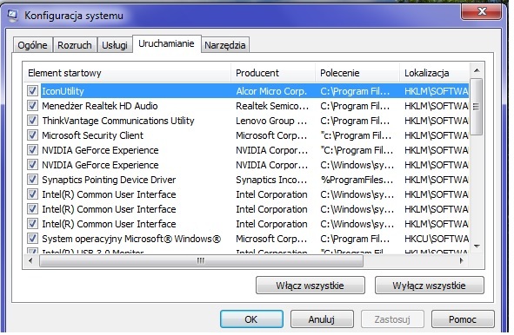Toggle the Menedżer Realtek HD Audio checkbox
Screen dimensions: 514x335
(32, 105)
